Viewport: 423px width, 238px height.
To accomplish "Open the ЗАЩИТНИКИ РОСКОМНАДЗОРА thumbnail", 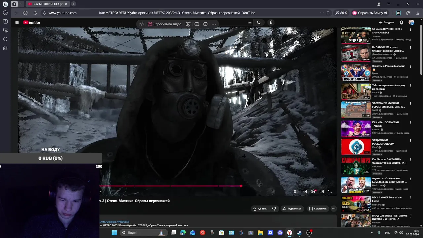I will coord(356,147).
